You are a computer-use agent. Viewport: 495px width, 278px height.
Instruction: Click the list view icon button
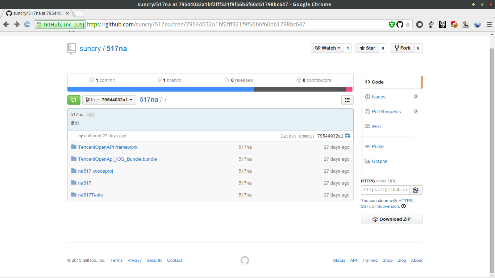click(348, 100)
